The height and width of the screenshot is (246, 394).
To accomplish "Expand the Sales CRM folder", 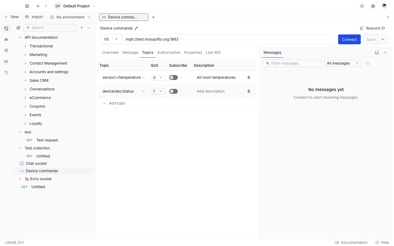I will (25, 81).
